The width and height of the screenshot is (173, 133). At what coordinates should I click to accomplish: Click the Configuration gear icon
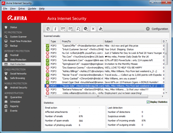click(148, 29)
